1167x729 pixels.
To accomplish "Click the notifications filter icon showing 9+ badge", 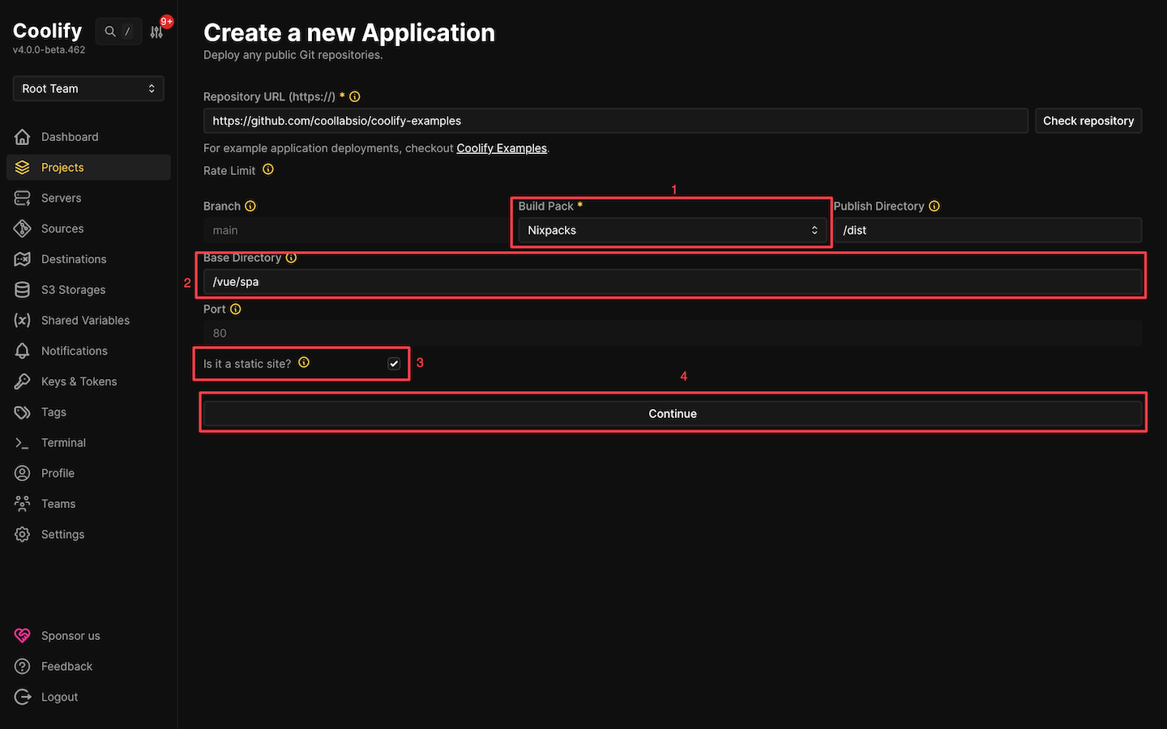I will [x=156, y=31].
